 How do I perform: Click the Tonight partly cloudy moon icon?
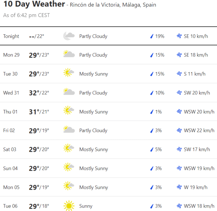(x=69, y=36)
